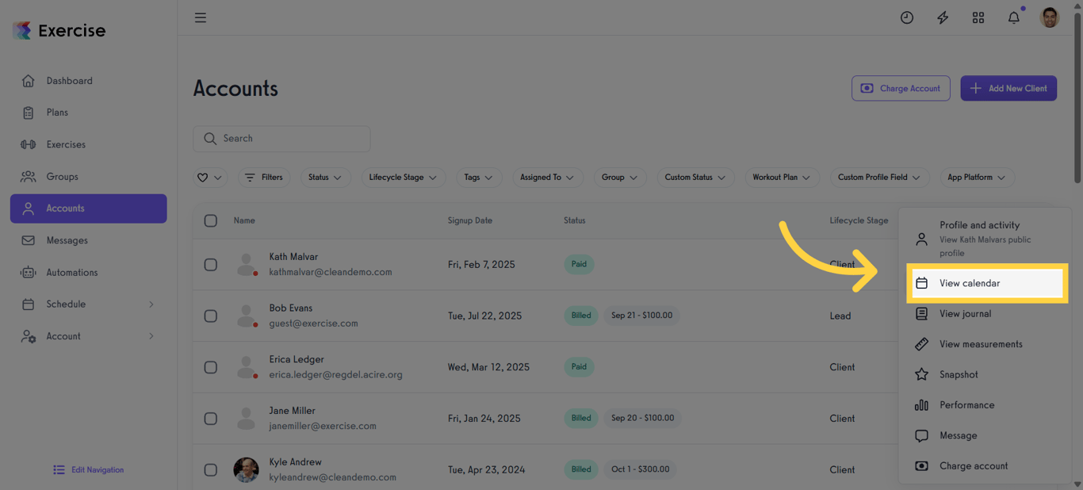Open the notifications bell icon
The image size is (1083, 490).
1013,17
